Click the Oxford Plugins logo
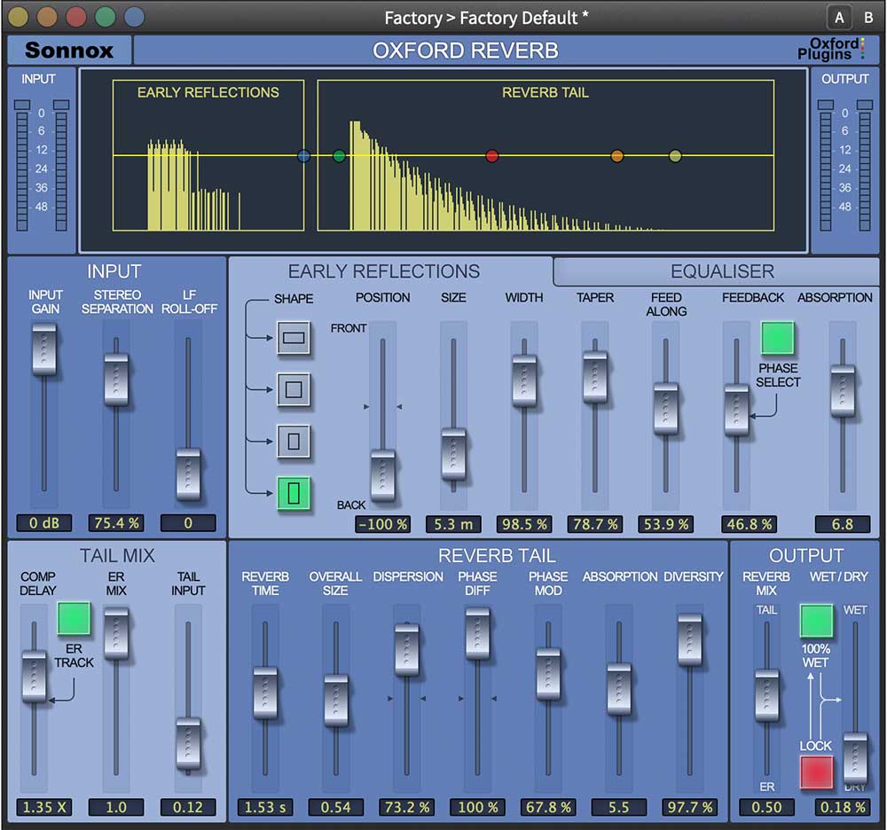The image size is (887, 830). tap(830, 49)
